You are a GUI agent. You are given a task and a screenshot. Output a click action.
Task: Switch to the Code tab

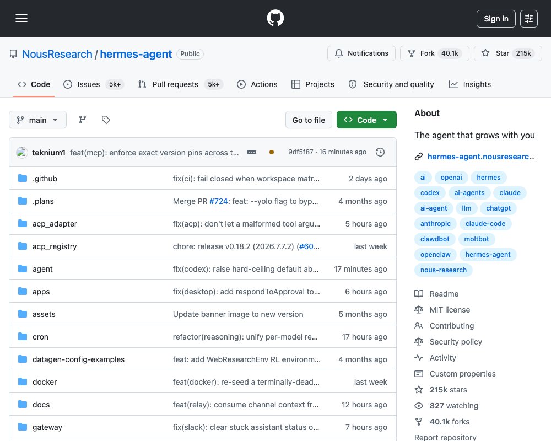click(34, 84)
